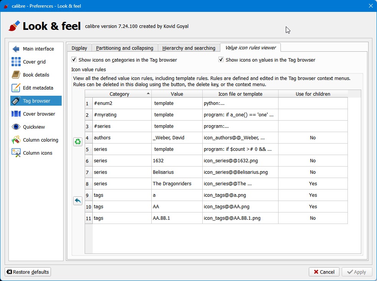Select the Edit metadata icon
Image resolution: width=377 pixels, height=281 pixels.
[16, 88]
